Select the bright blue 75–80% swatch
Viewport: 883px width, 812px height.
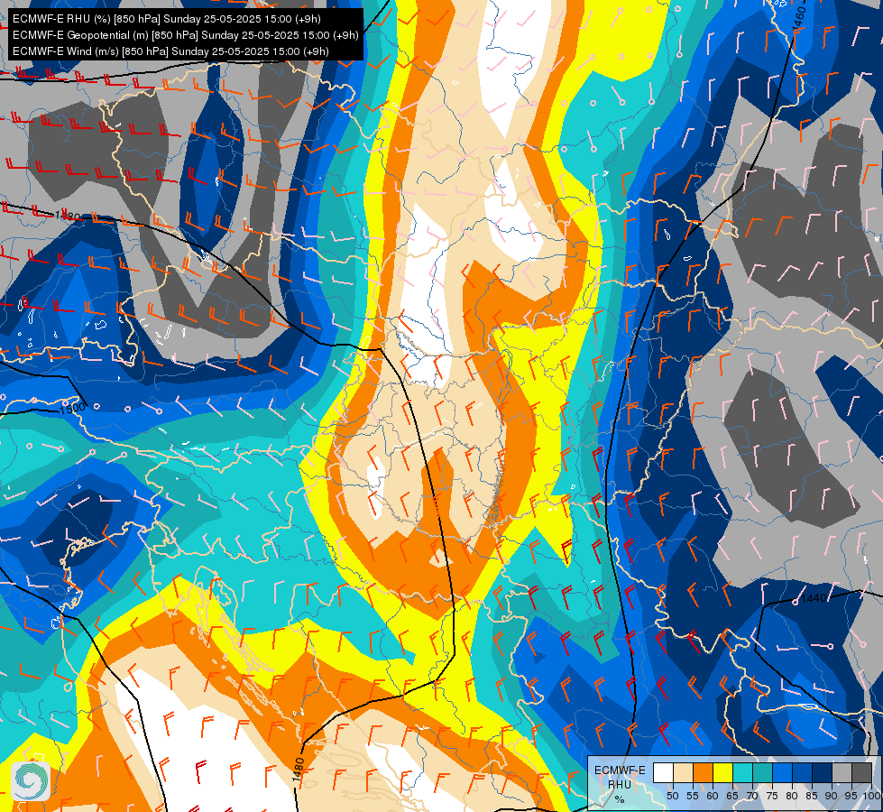pos(782,772)
